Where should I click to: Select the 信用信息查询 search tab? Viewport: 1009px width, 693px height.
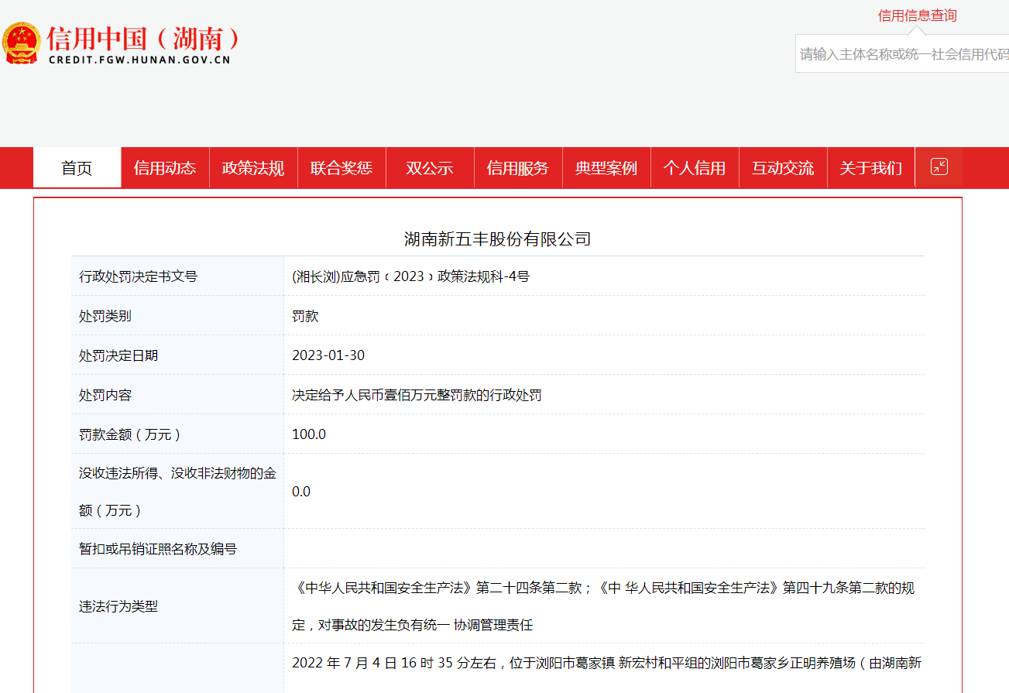click(917, 15)
